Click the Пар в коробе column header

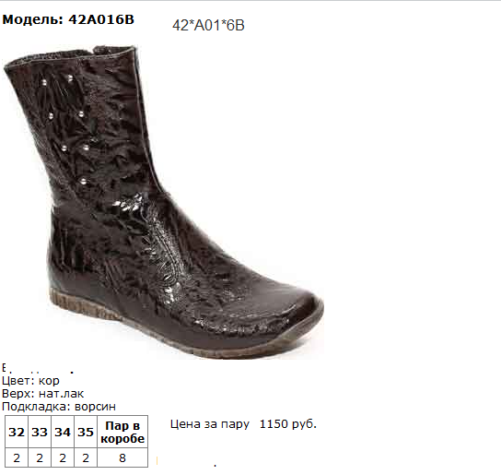(x=122, y=432)
